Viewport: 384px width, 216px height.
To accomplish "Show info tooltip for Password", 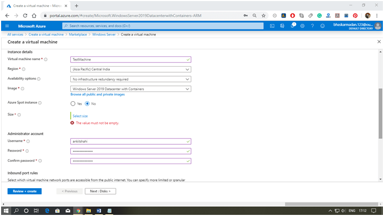I will (x=27, y=151).
